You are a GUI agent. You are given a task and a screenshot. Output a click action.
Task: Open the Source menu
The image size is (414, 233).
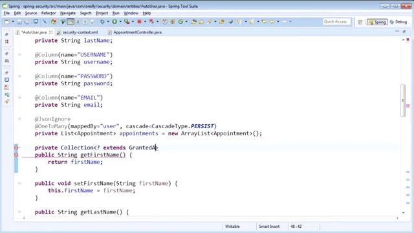tap(31, 13)
